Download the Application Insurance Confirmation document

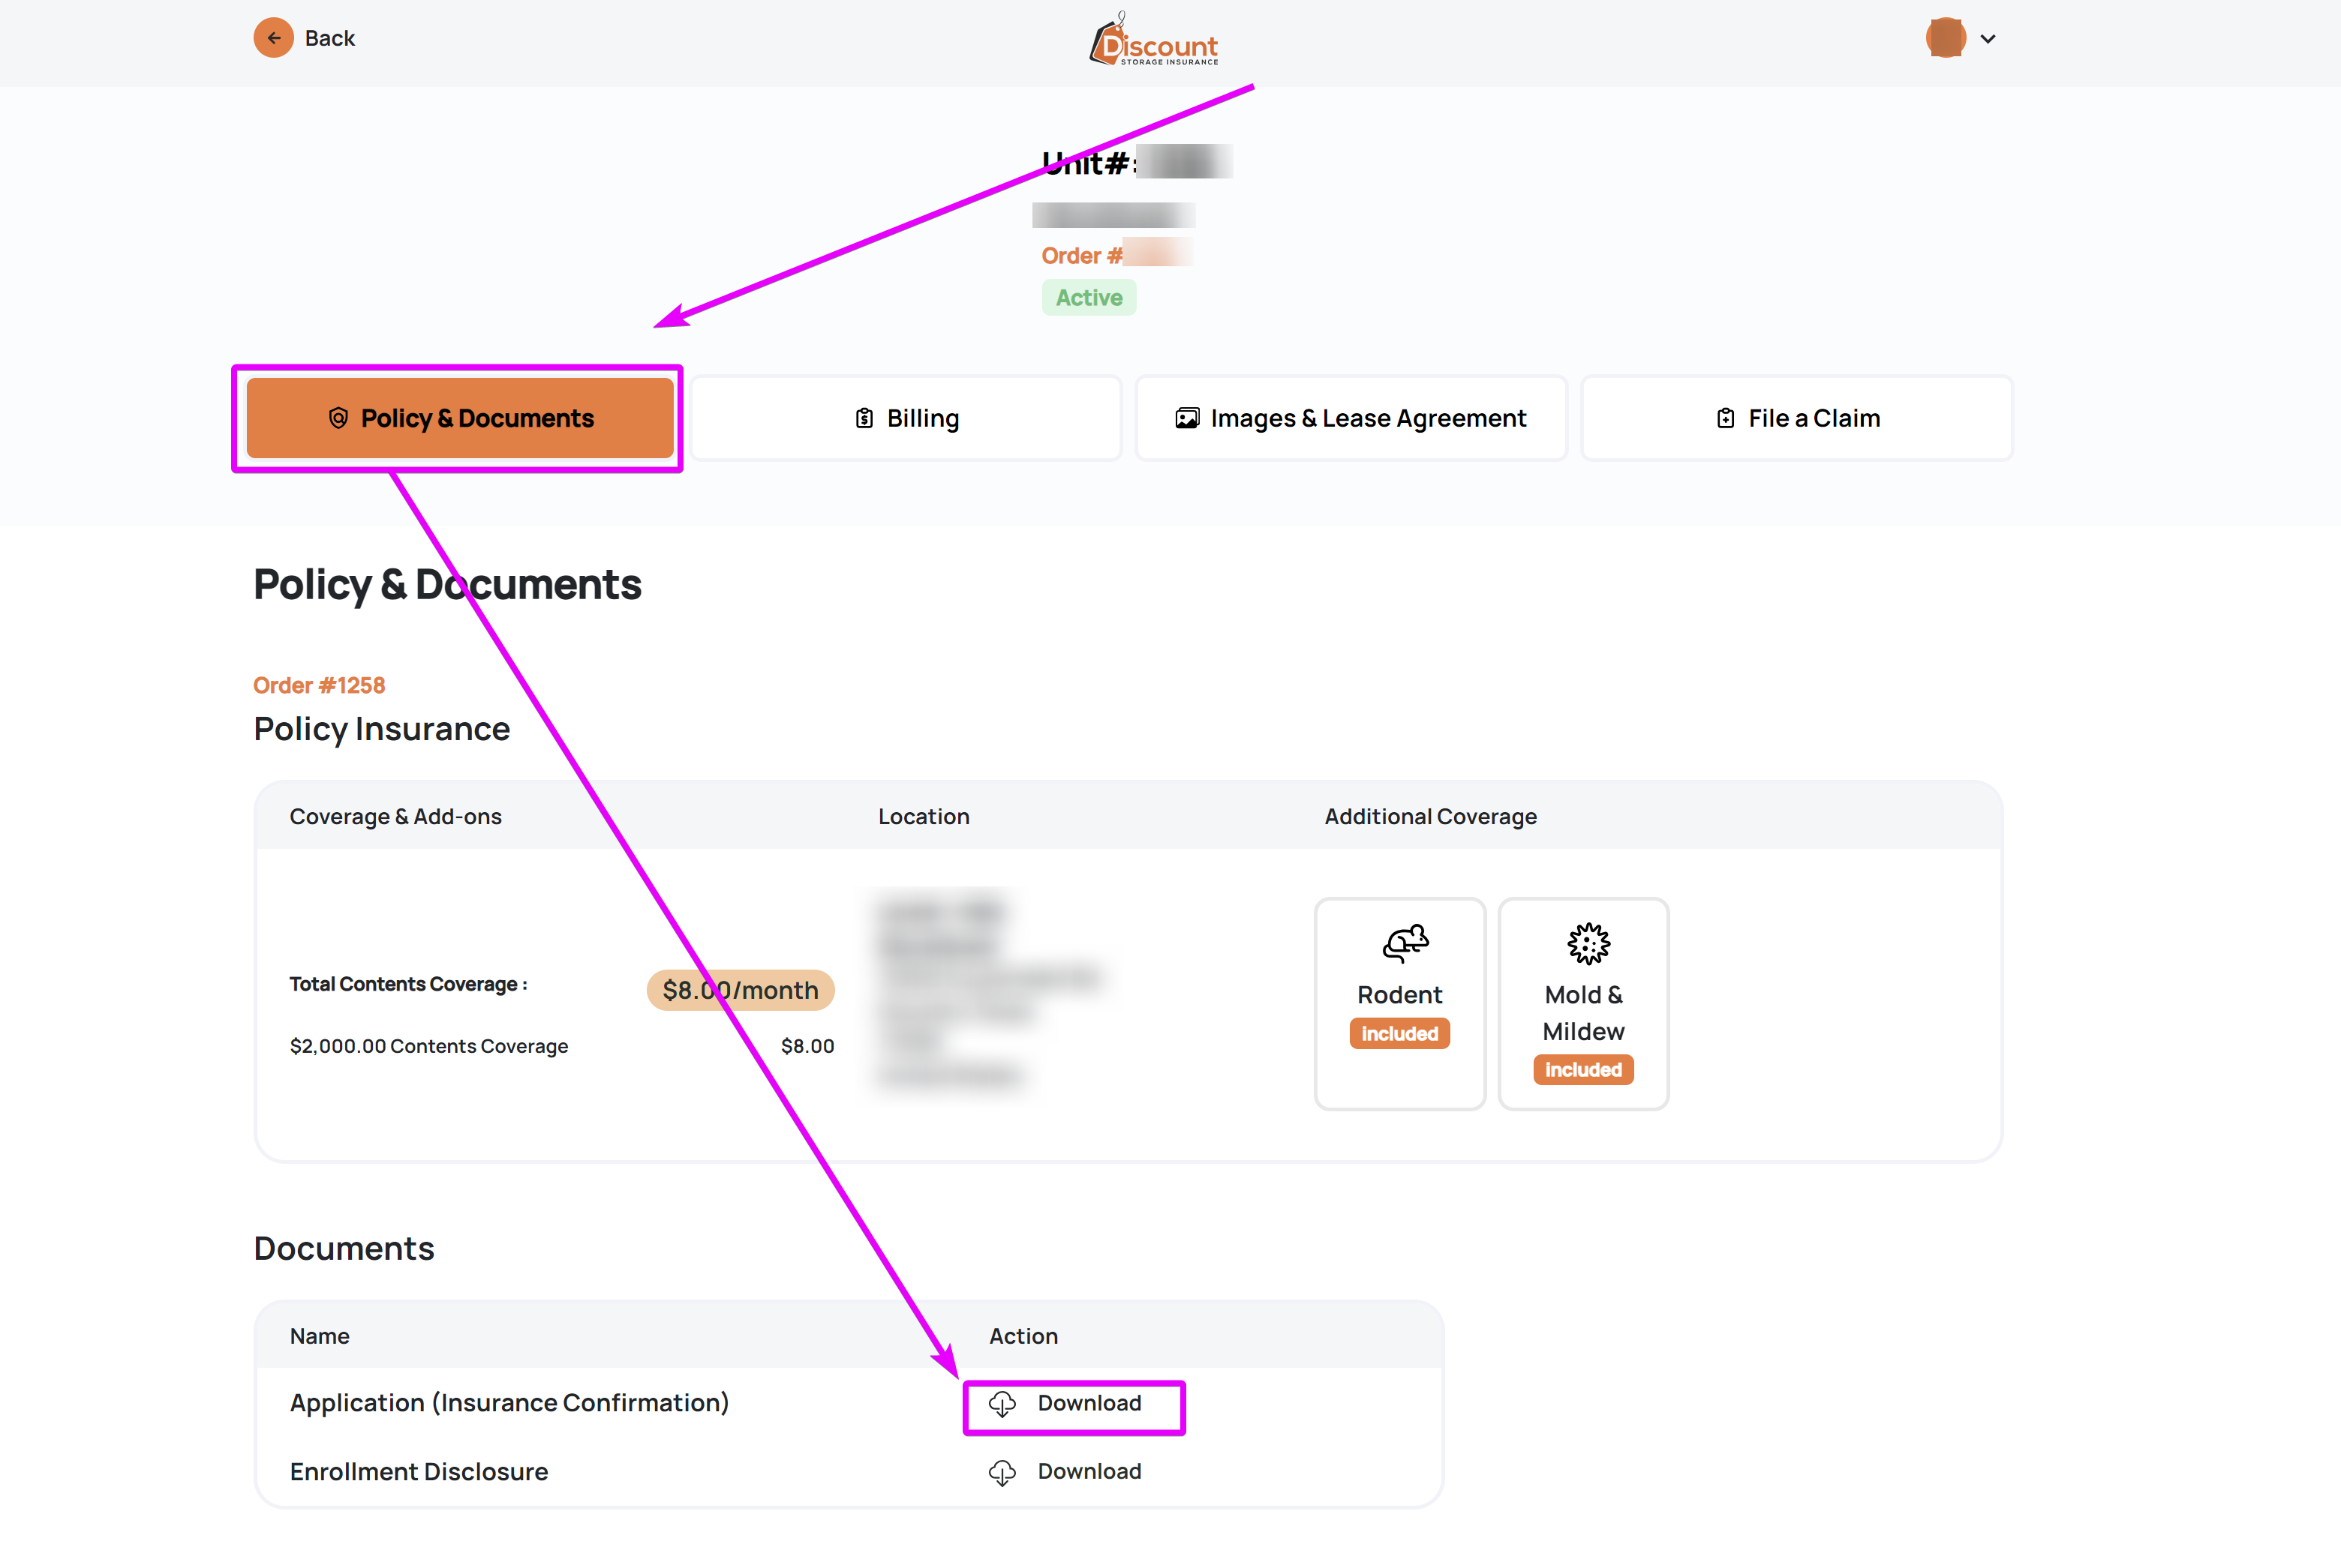pyautogui.click(x=1089, y=1403)
